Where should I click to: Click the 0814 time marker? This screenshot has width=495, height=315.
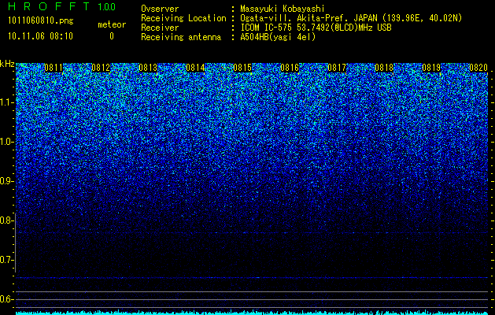[195, 68]
